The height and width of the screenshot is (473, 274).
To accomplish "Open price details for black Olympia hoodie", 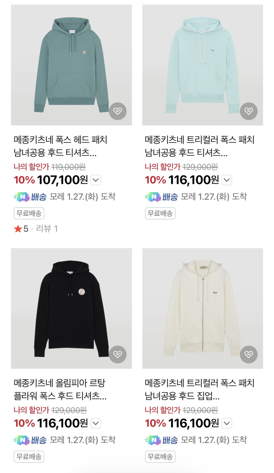I will (x=96, y=423).
